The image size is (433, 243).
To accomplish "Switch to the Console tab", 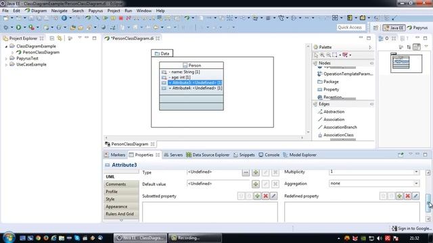I will tap(269, 155).
